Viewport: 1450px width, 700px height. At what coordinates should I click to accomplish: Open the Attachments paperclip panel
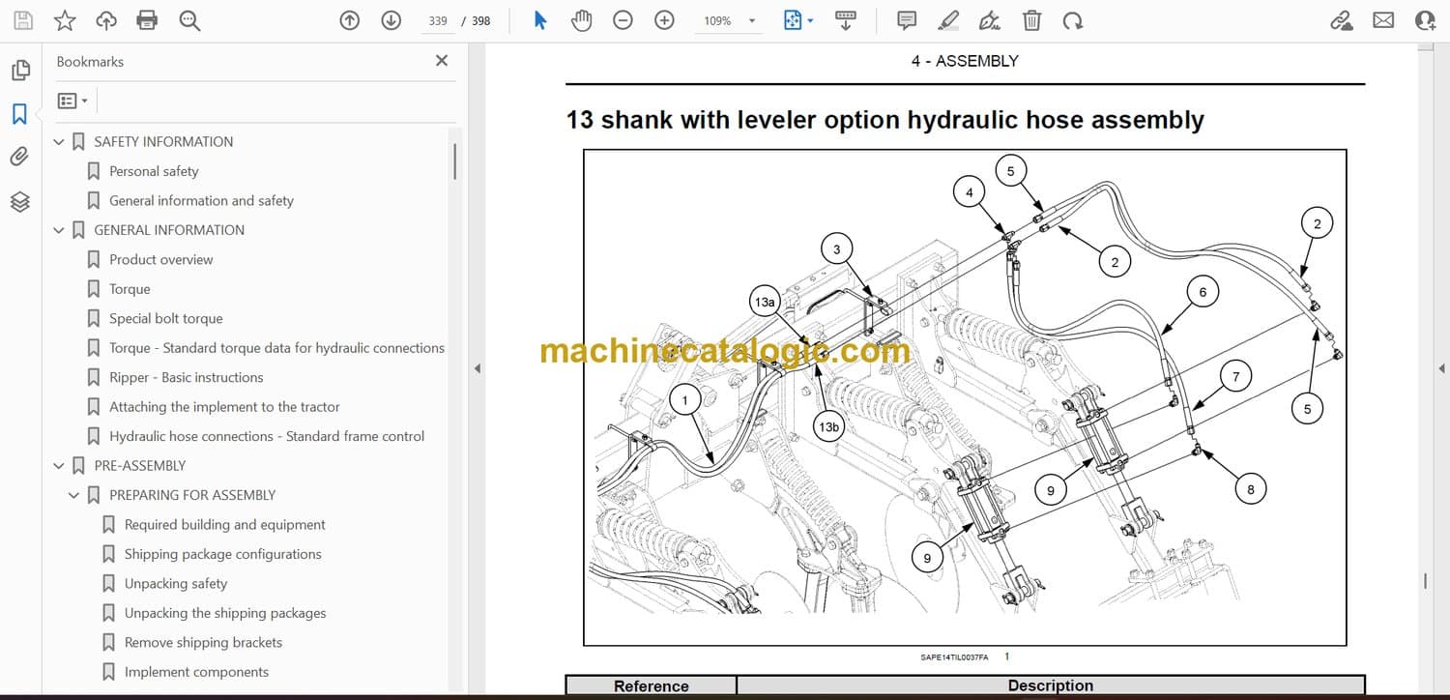point(19,157)
